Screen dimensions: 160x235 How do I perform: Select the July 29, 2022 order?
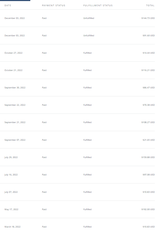pyautogui.click(x=77, y=157)
